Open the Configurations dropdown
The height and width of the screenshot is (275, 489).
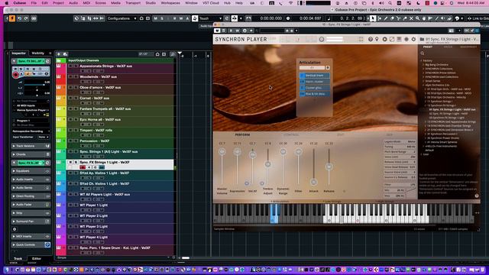(121, 18)
